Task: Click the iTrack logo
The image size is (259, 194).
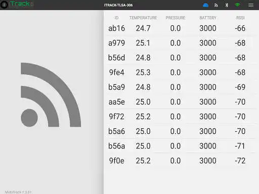Action: click(17, 5)
